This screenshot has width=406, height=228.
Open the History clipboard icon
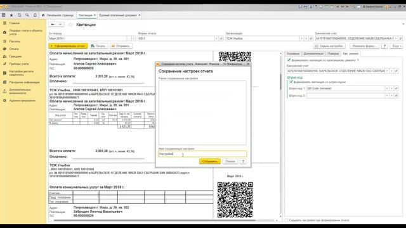coord(19,15)
